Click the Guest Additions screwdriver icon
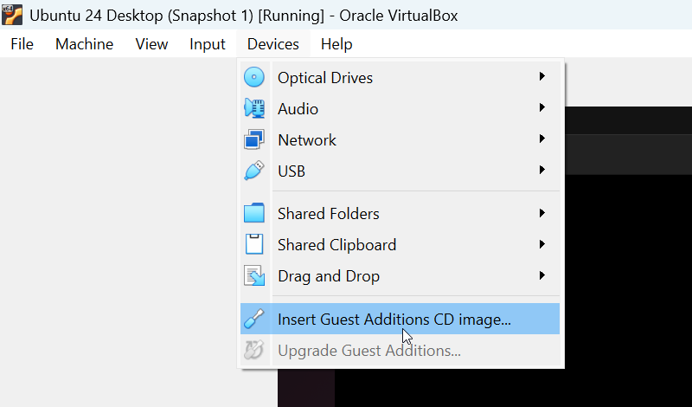 coord(254,319)
